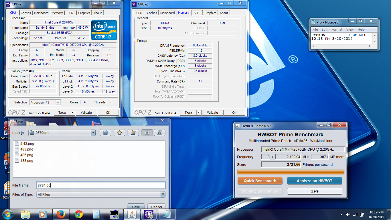Open Notepad File menu
Image resolution: width=391 pixels, height=220 pixels.
[x=315, y=30]
